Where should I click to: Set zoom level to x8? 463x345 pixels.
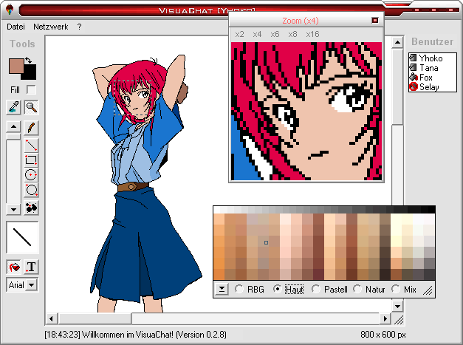click(x=292, y=35)
